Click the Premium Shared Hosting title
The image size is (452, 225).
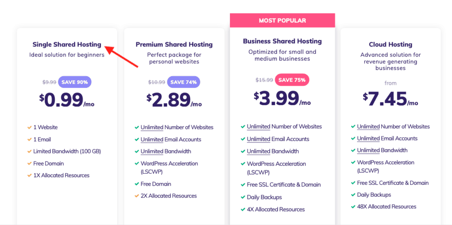(x=174, y=45)
